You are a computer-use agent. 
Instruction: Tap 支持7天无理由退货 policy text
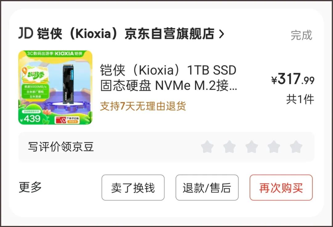[x=143, y=106]
